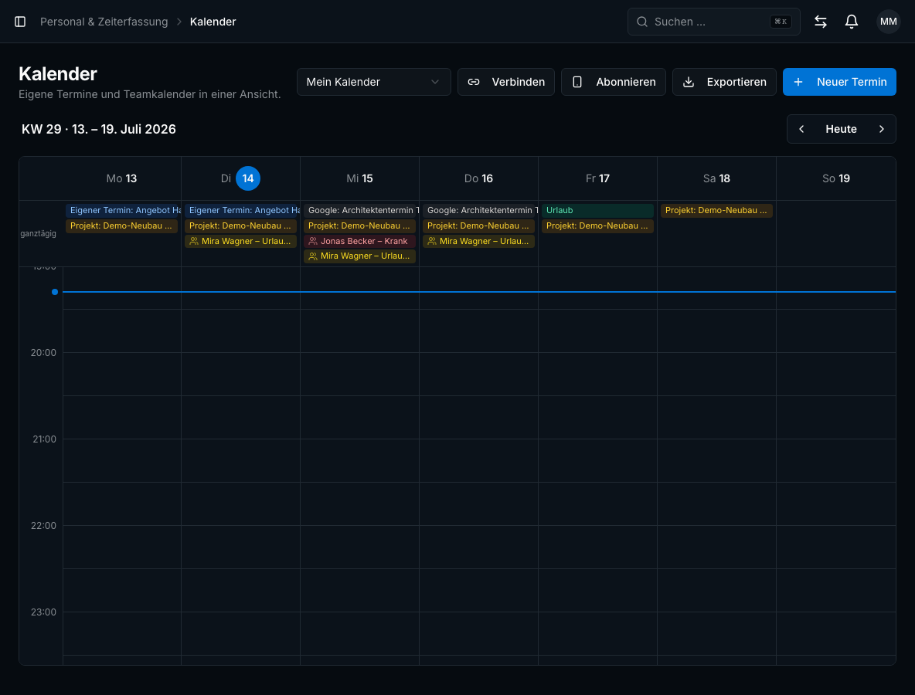Toggle the sidebar panel icon

click(20, 22)
